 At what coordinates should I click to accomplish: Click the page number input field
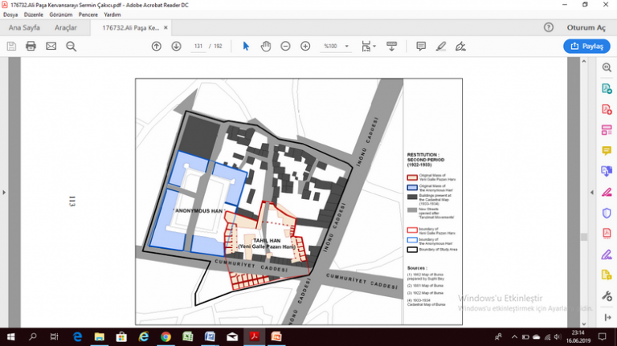coord(198,46)
